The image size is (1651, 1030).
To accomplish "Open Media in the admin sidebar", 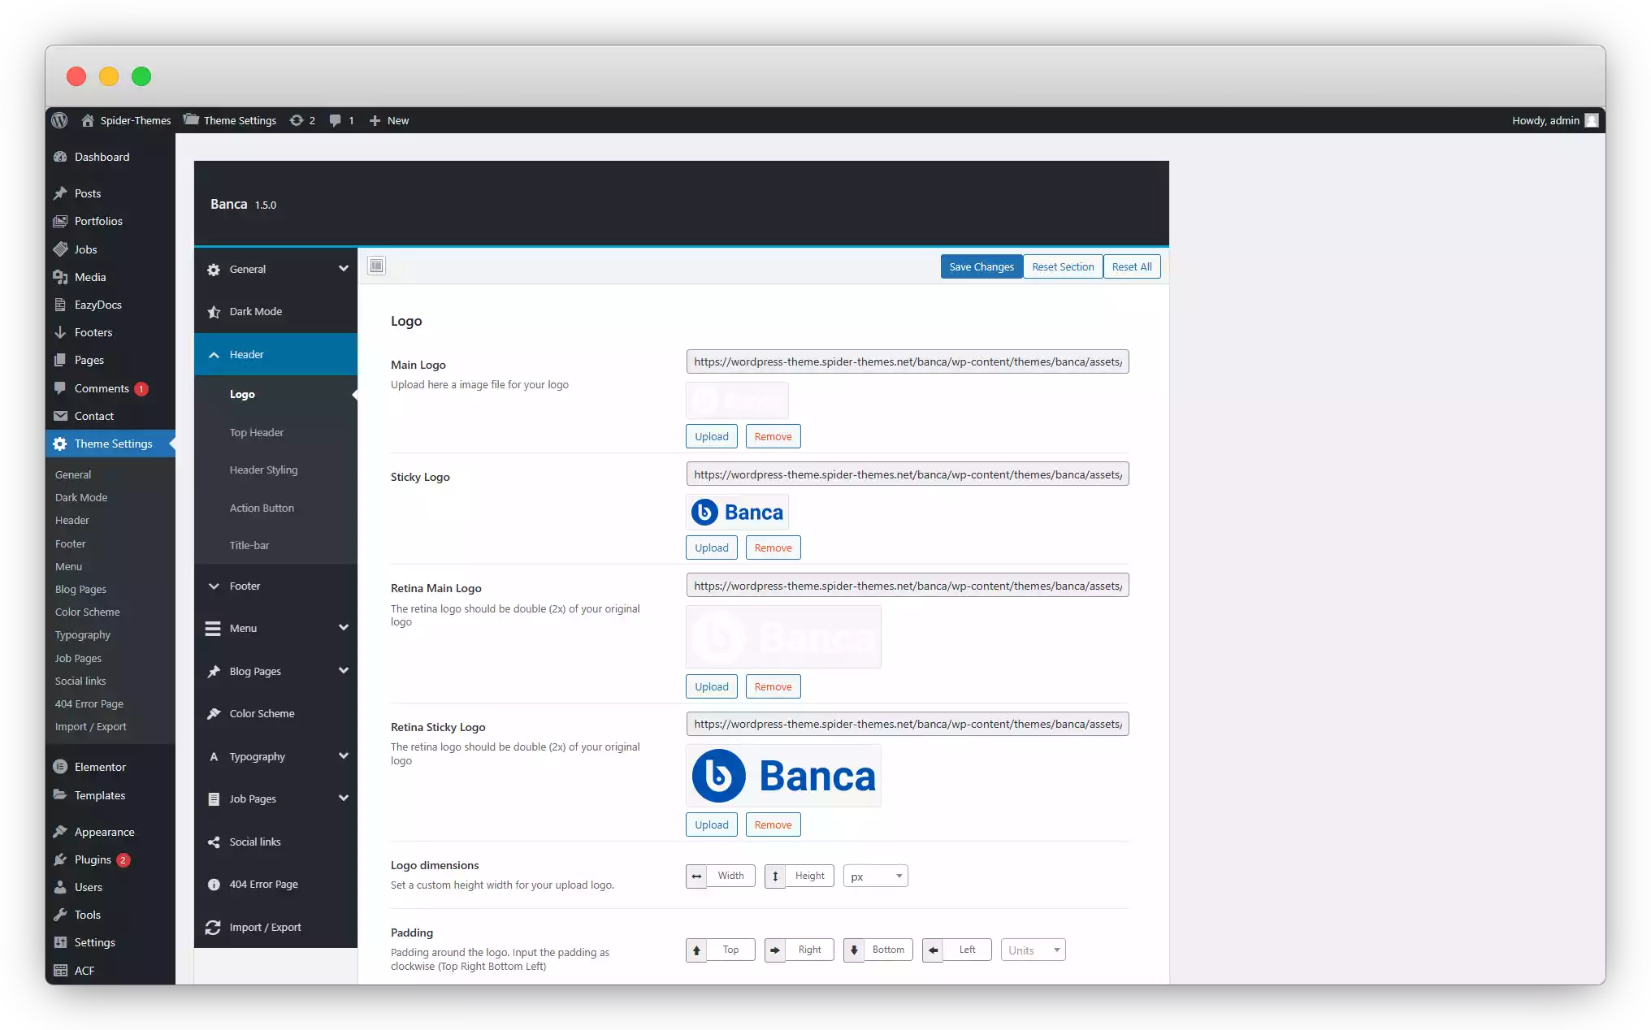I will (110, 277).
